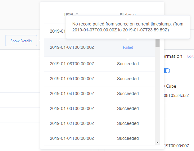The image size is (194, 151).
Task: Click the vertical scrollbar thumb of the table
Action: click(x=157, y=43)
